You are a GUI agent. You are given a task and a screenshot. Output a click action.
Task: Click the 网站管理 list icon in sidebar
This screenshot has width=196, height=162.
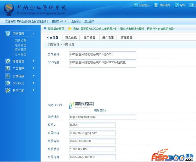click(x=8, y=33)
